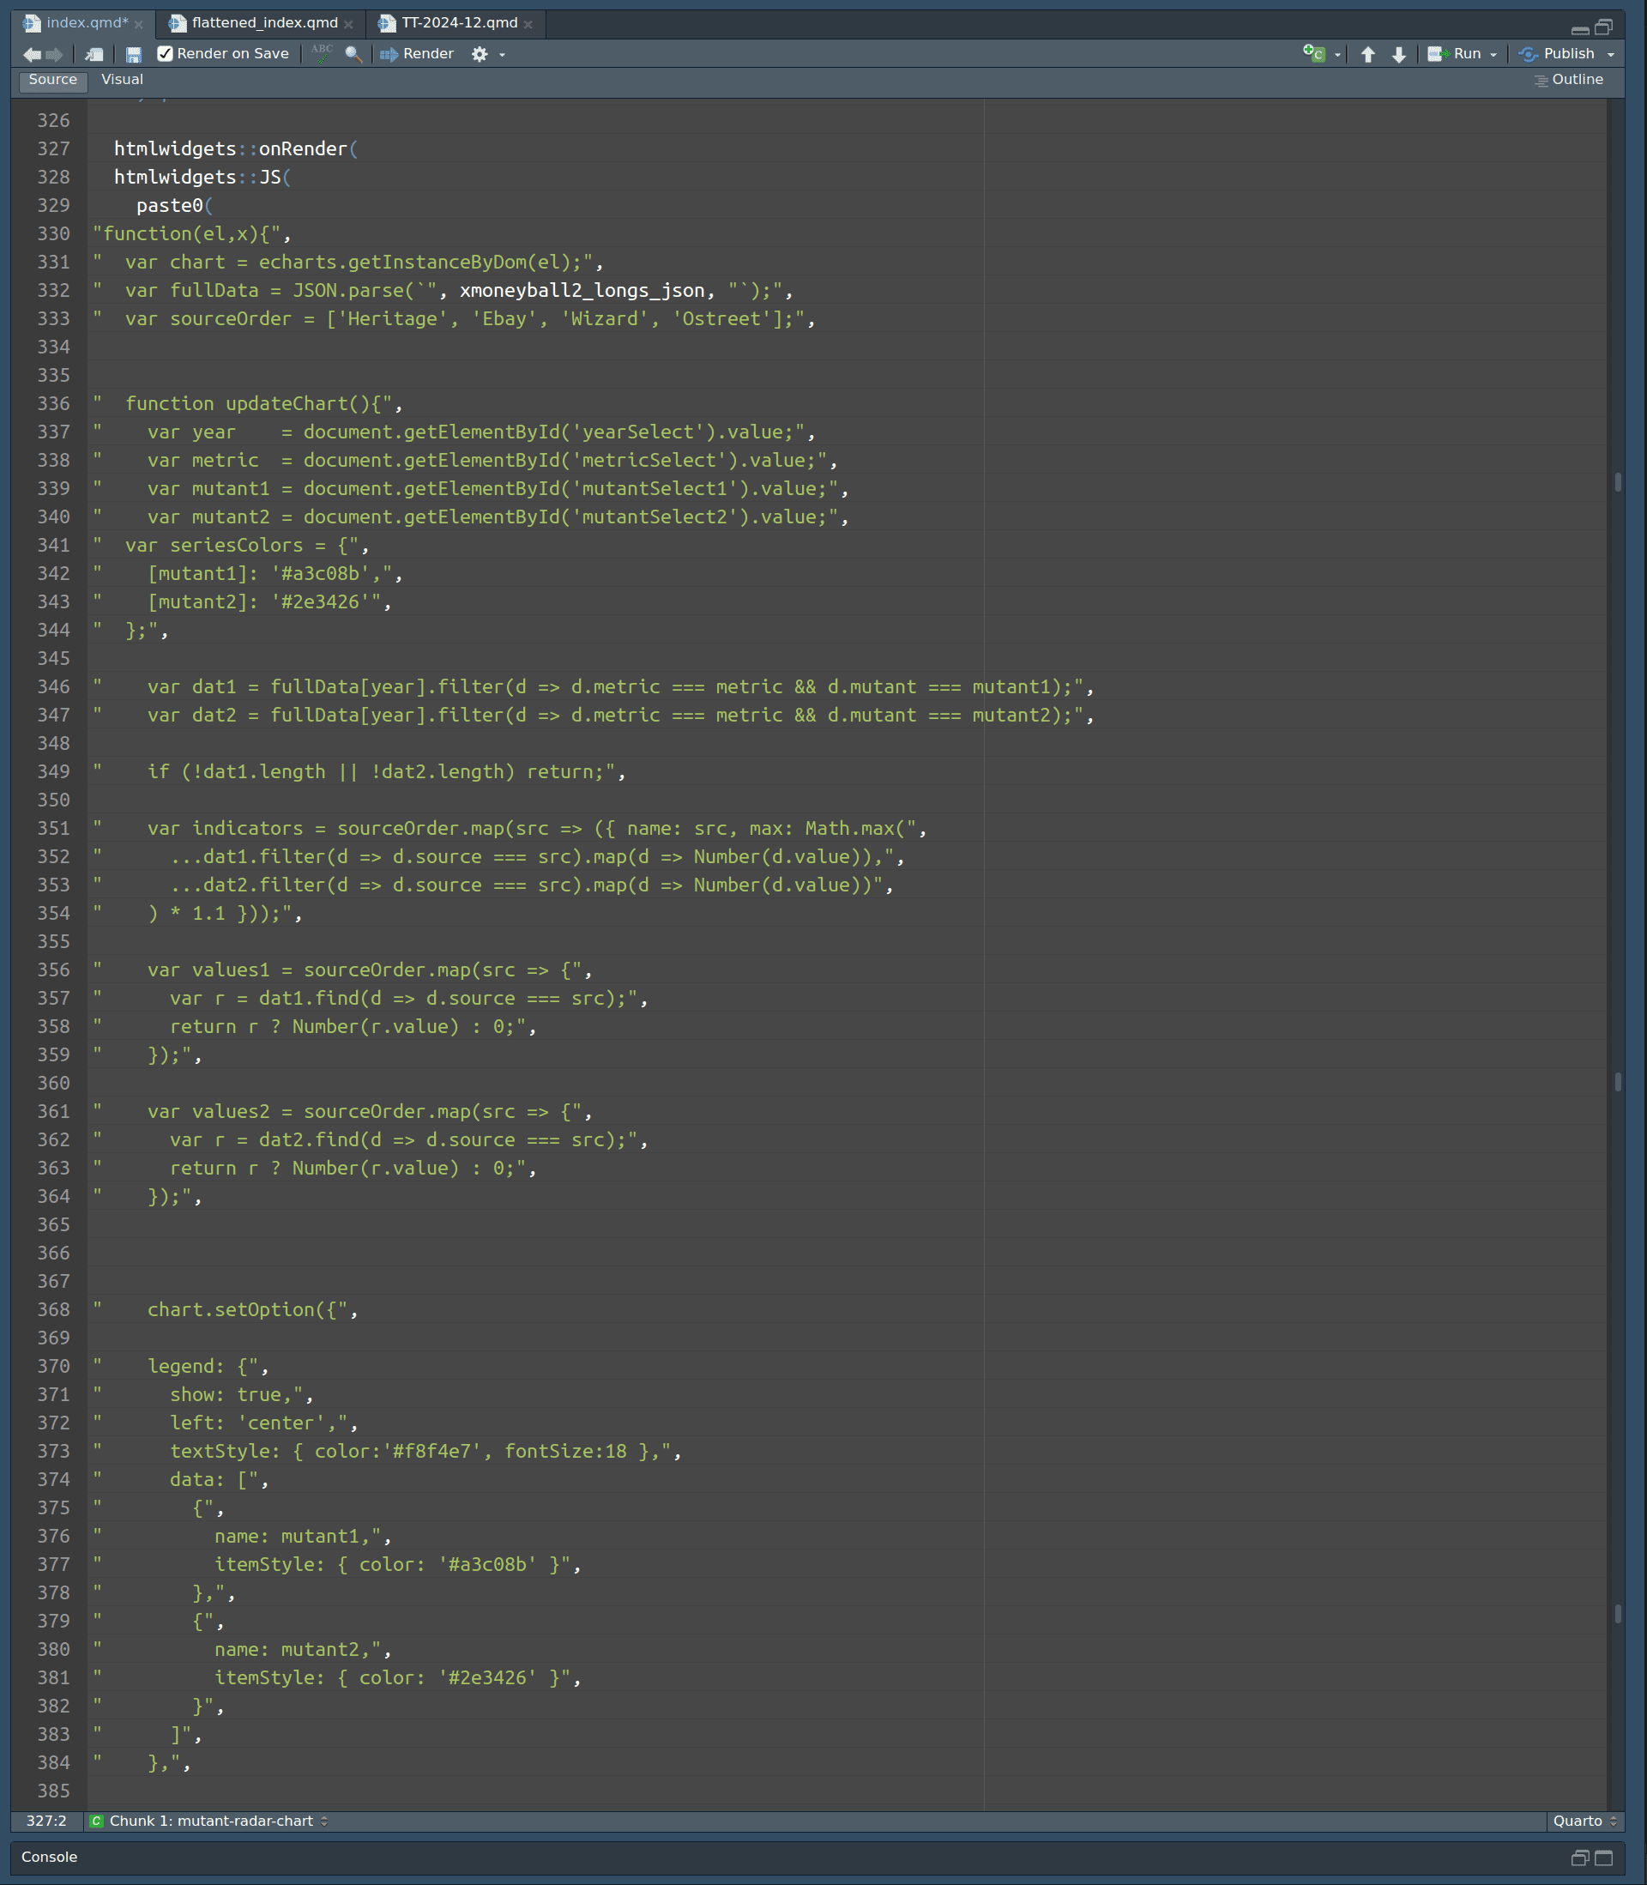Viewport: 1647px width, 1885px height.
Task: Toggle the Outline panel
Action: pos(1568,80)
